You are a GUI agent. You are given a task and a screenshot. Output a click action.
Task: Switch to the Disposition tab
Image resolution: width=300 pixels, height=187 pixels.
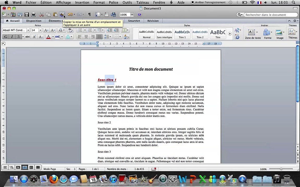(x=34, y=21)
